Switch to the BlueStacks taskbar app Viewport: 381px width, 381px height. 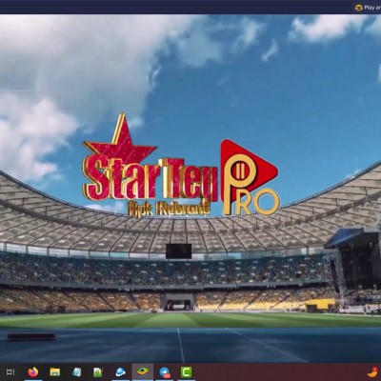[143, 371]
